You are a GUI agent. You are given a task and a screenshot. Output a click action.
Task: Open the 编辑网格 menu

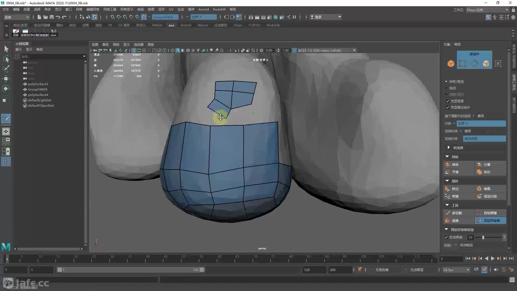[93, 9]
